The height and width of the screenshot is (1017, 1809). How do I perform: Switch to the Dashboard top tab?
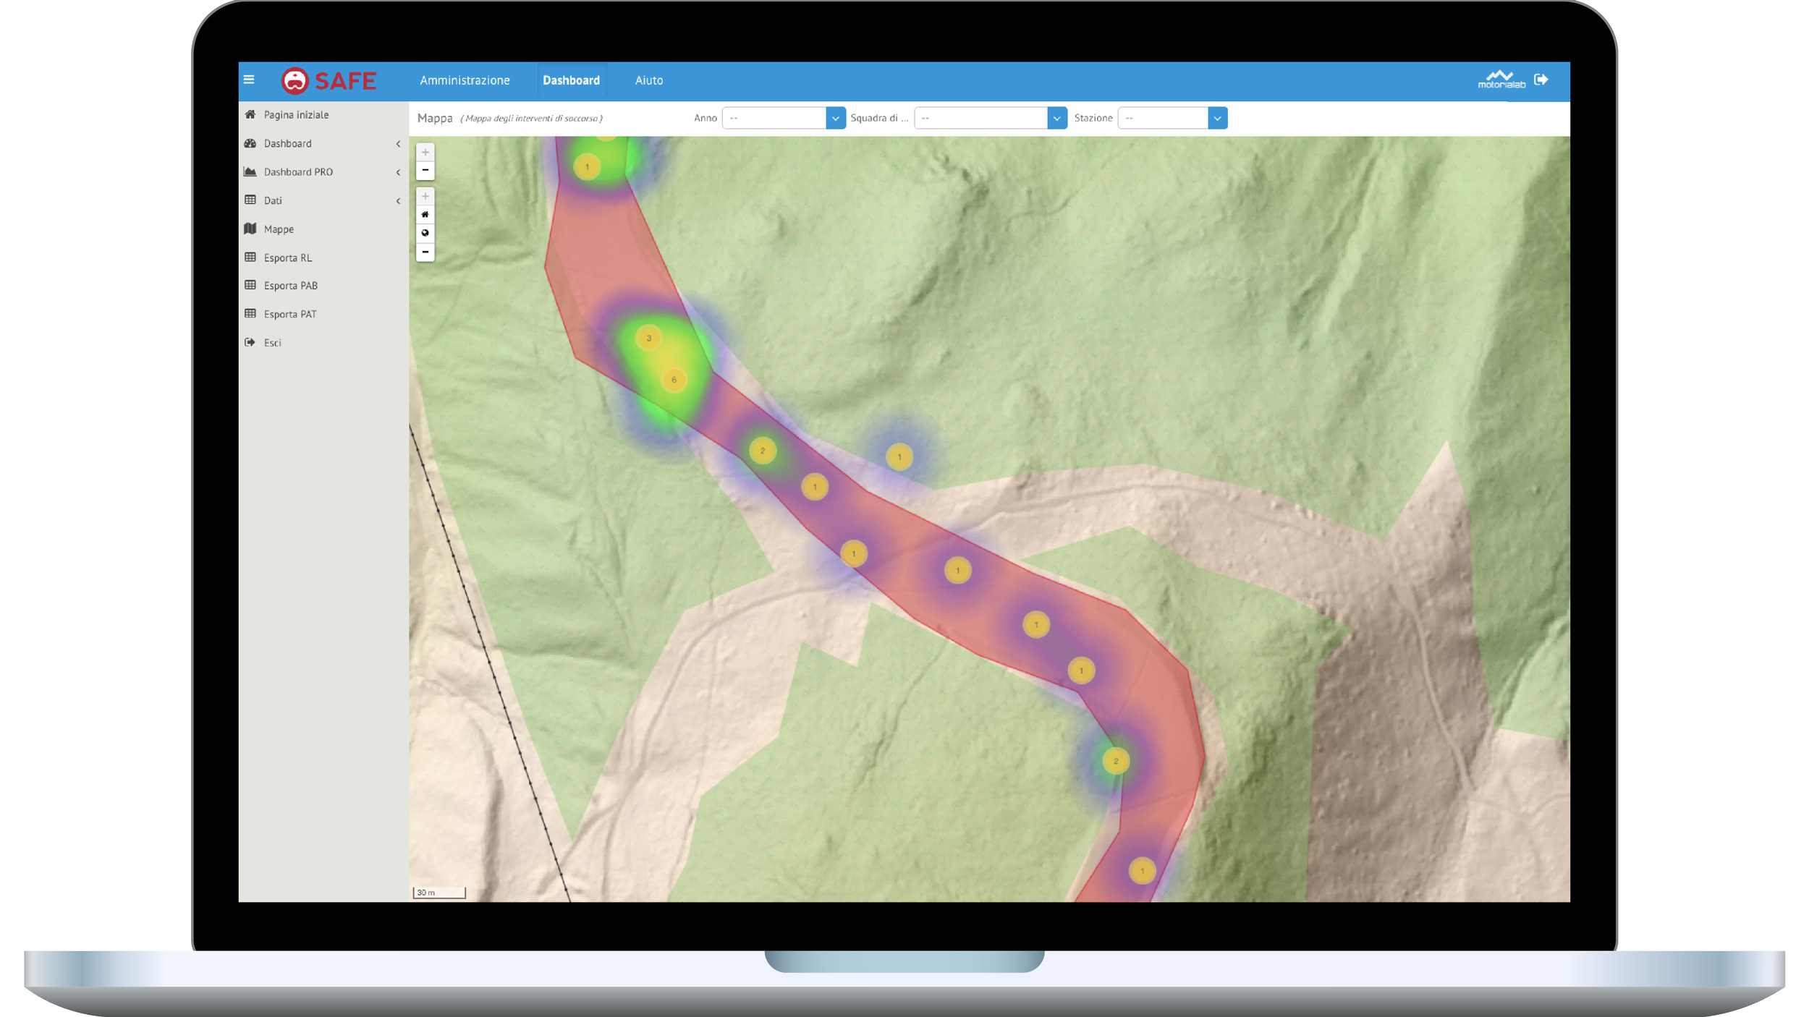(x=571, y=80)
